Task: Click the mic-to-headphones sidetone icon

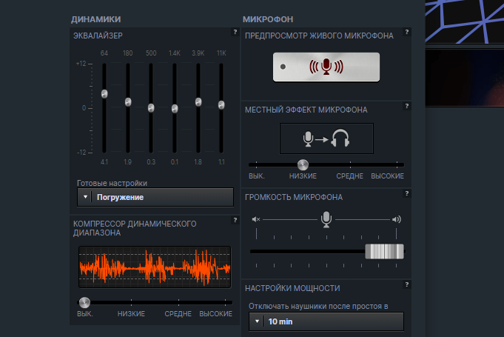Action: coord(326,139)
